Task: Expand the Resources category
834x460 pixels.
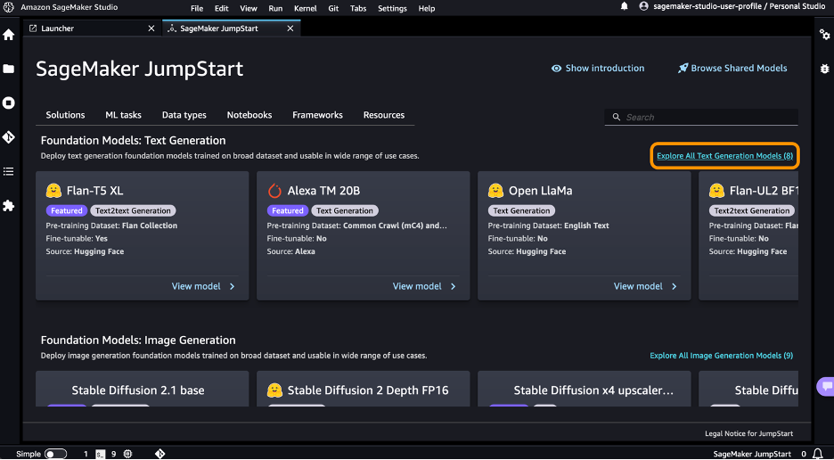Action: (384, 115)
